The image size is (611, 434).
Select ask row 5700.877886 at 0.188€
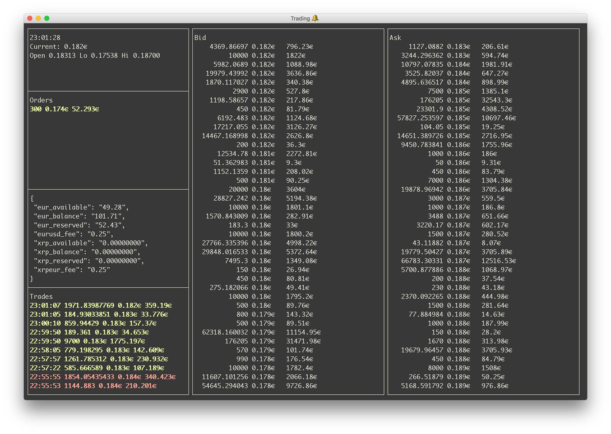(457, 270)
